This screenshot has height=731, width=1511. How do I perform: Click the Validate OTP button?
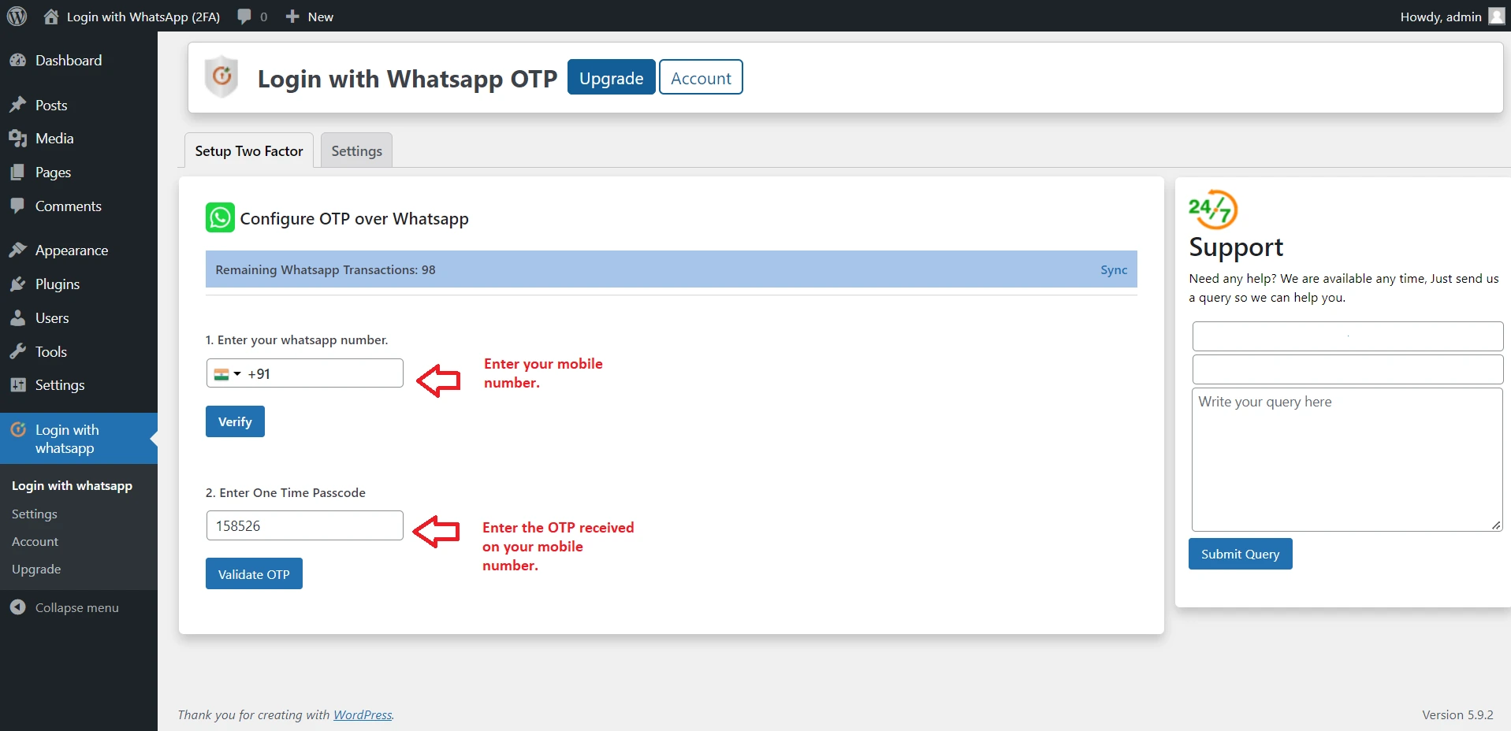point(254,574)
